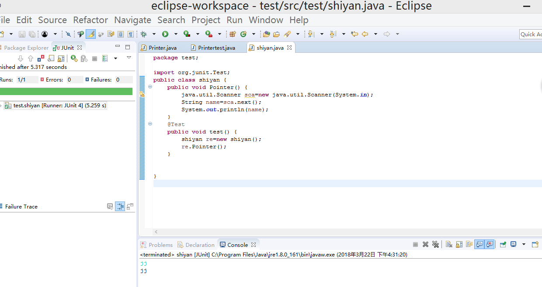This screenshot has width=542, height=287.
Task: Select test.shiyan result in JUnit tree
Action: 55,106
